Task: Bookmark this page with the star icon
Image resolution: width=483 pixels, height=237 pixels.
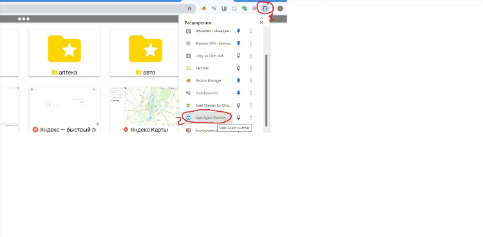Action: pos(189,8)
